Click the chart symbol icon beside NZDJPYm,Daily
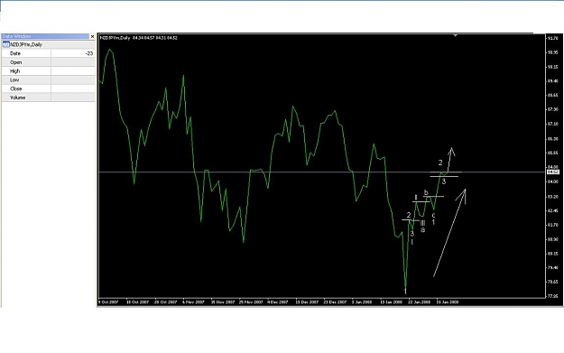The width and height of the screenshot is (564, 353). (x=5, y=44)
